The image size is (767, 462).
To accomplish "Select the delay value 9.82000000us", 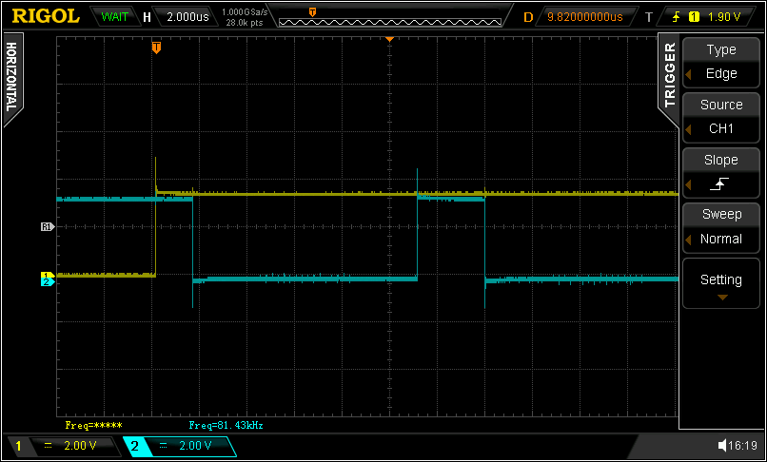I will 585,16.
